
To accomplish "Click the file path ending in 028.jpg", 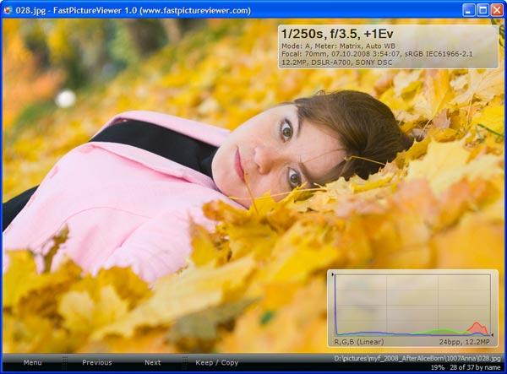I will pos(417,358).
